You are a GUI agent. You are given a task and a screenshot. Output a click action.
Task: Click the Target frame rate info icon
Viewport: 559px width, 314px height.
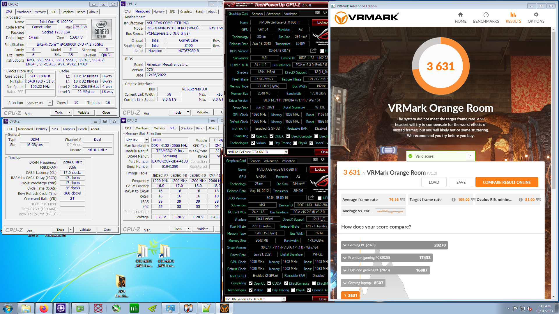click(x=453, y=200)
